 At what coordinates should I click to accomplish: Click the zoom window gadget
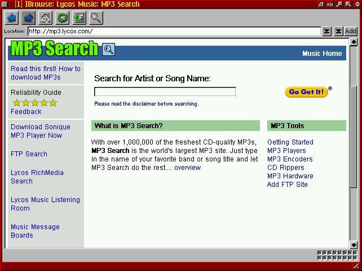348,4
